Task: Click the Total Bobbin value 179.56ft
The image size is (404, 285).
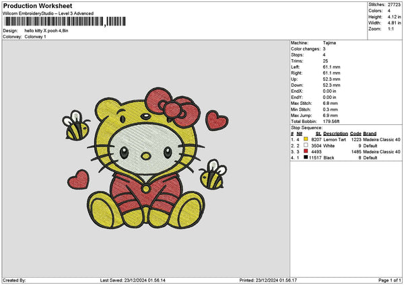Action: 331,122
